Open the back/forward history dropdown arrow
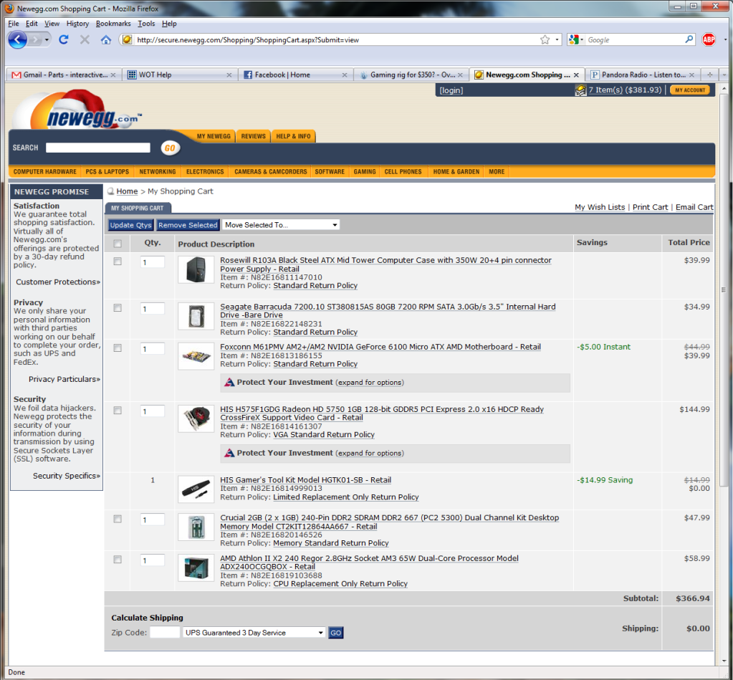This screenshot has width=733, height=680. 47,39
